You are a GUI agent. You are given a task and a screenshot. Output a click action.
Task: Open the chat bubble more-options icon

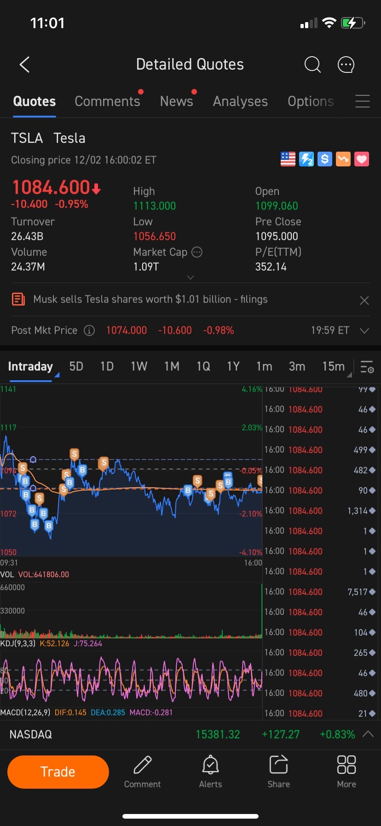click(346, 65)
